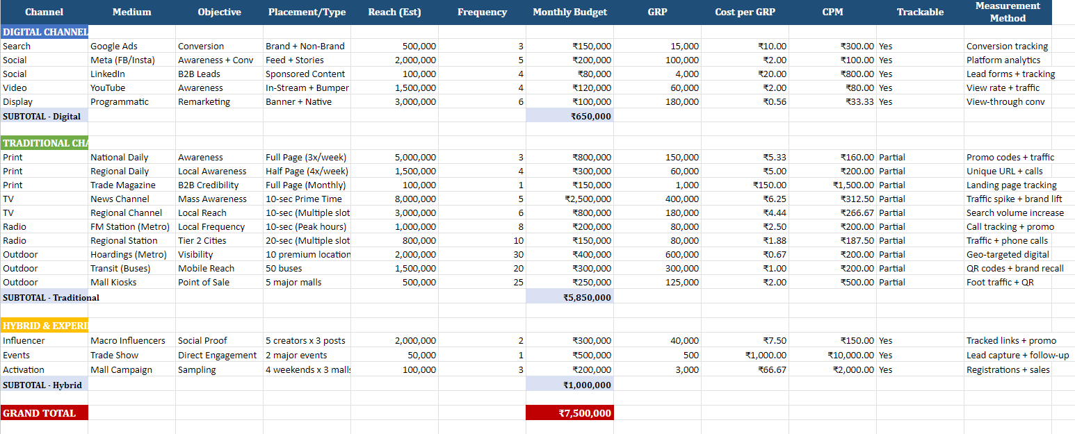Click the Cost per GRP header

745,12
